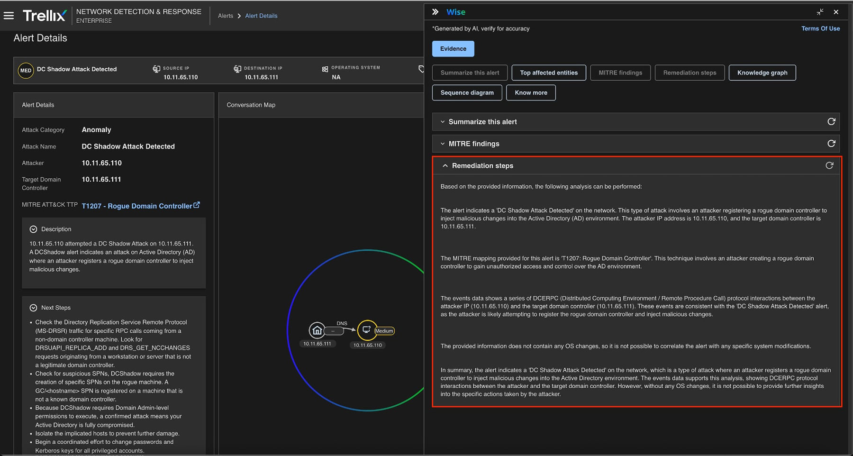Refresh the MITRE findings section
The height and width of the screenshot is (456, 853).
coord(831,144)
